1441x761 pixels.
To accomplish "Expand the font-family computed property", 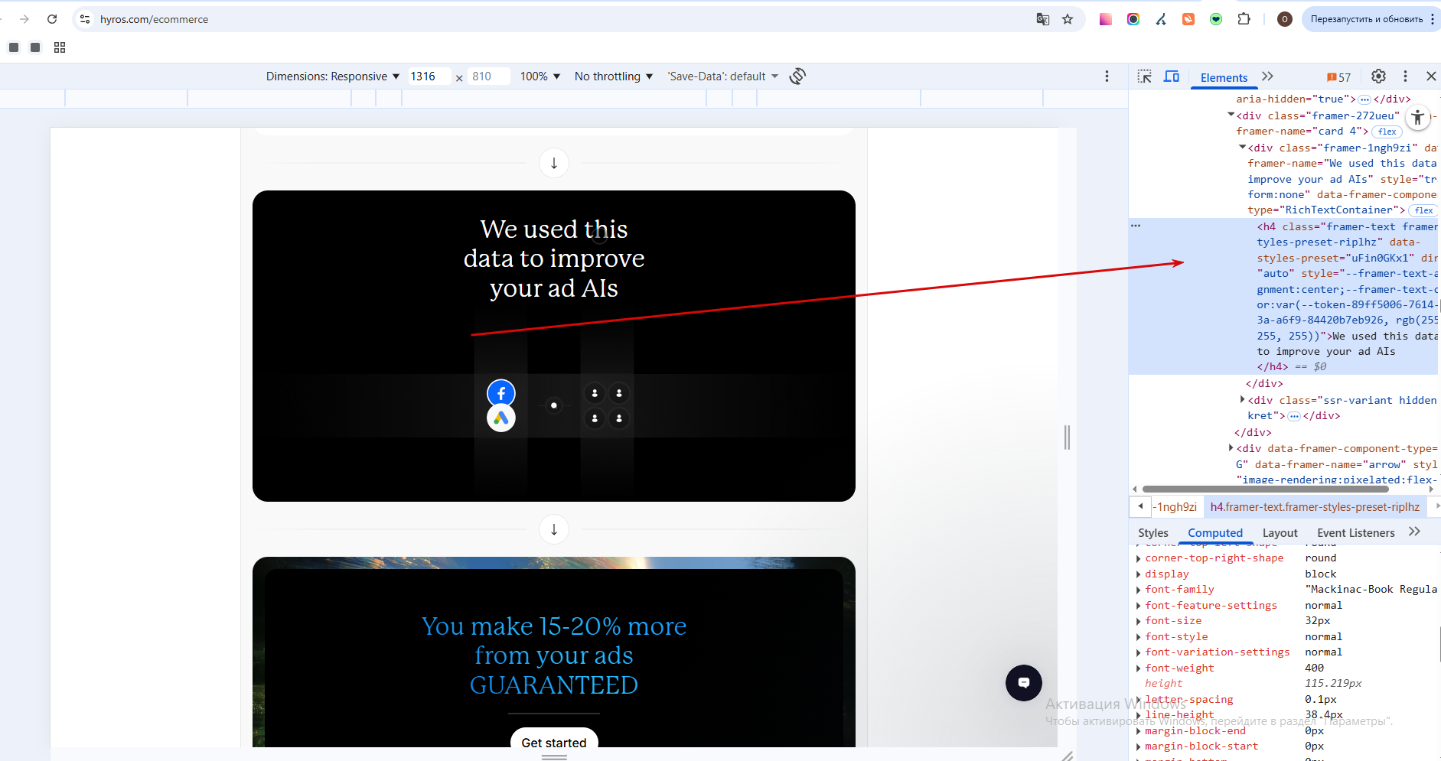I will click(x=1139, y=590).
